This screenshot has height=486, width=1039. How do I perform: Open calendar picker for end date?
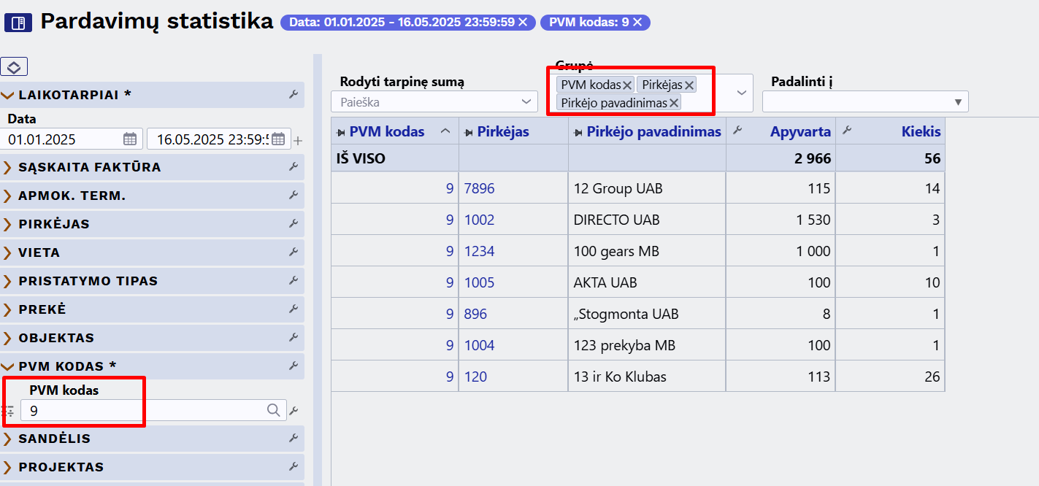[x=278, y=139]
